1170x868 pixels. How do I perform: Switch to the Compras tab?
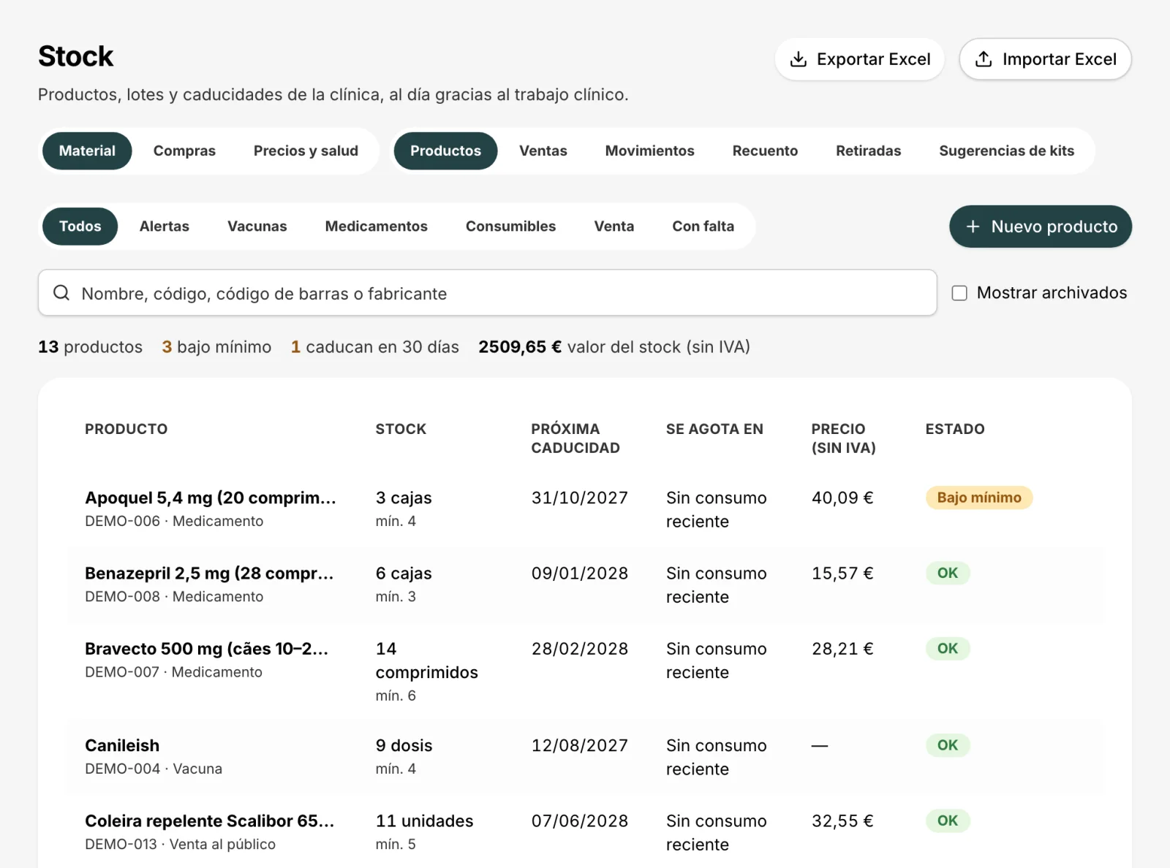184,151
